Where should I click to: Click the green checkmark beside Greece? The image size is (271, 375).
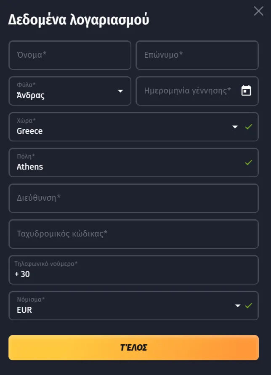pyautogui.click(x=249, y=127)
